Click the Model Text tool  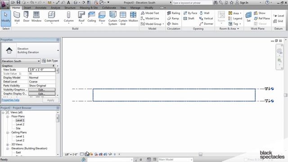150,13
